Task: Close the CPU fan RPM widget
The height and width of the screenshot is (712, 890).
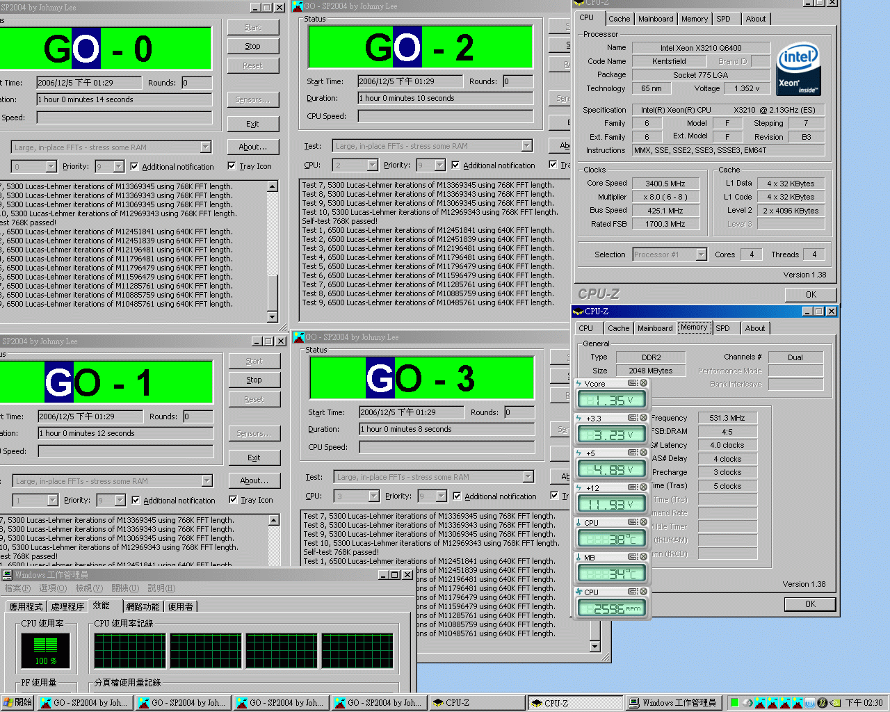Action: click(x=644, y=592)
